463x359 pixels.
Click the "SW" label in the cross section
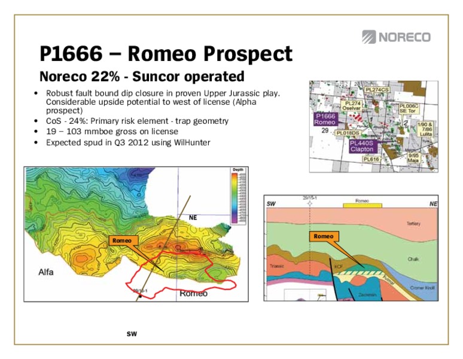pyautogui.click(x=271, y=204)
